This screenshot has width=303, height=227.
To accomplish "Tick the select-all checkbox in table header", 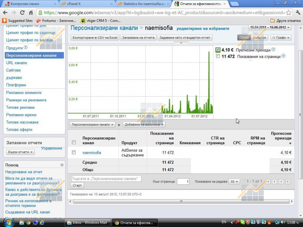I will tap(74, 142).
